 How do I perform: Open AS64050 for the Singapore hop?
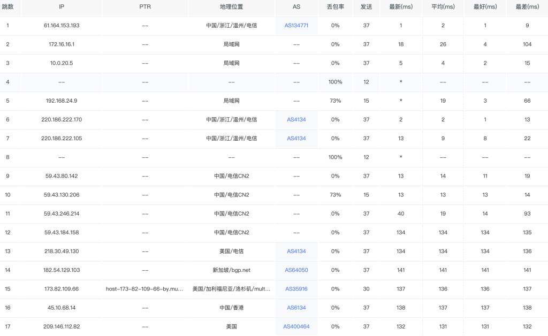click(x=296, y=270)
